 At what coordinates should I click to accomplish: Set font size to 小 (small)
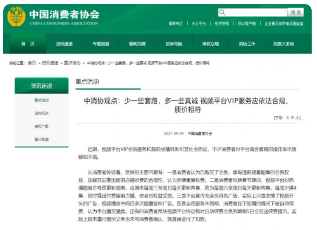tap(297, 118)
